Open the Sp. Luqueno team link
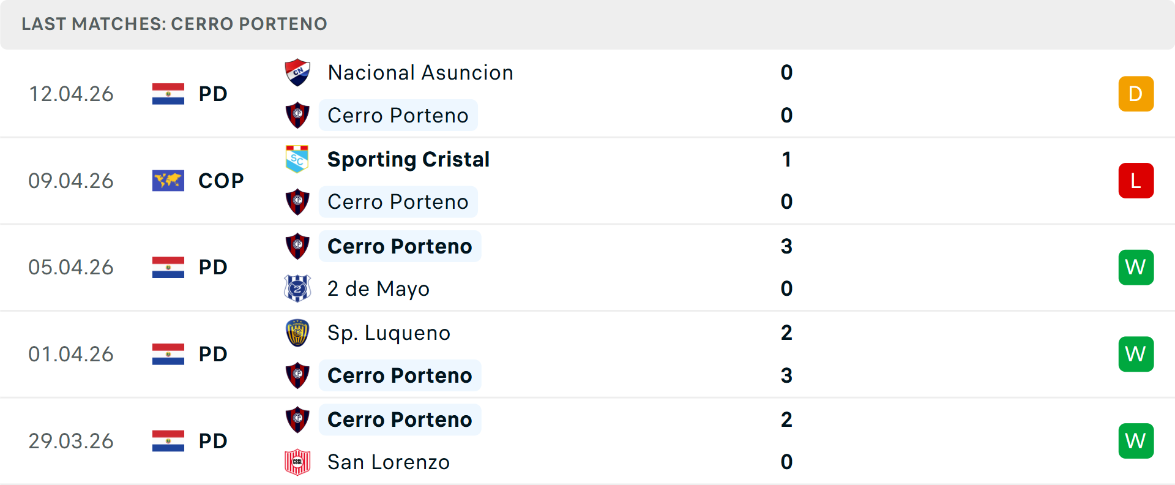 pos(389,333)
